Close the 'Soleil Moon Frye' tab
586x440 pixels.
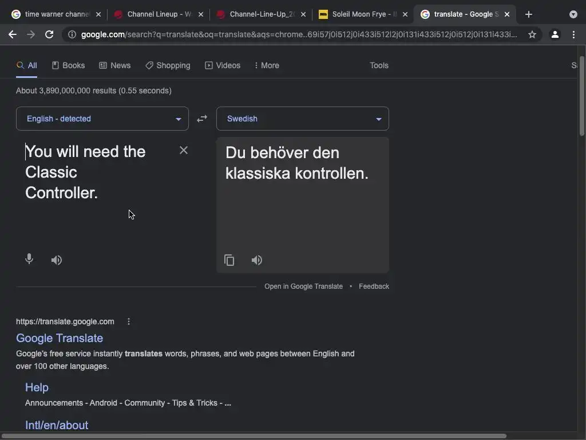(x=405, y=14)
